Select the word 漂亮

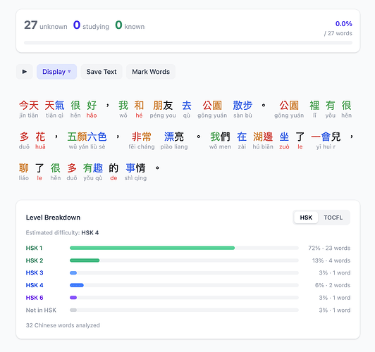[x=174, y=141]
